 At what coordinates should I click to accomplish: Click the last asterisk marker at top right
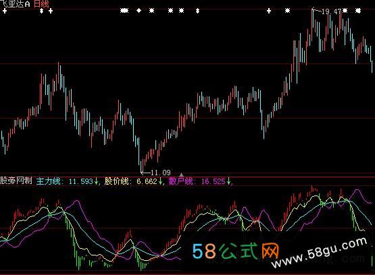[x=358, y=11]
